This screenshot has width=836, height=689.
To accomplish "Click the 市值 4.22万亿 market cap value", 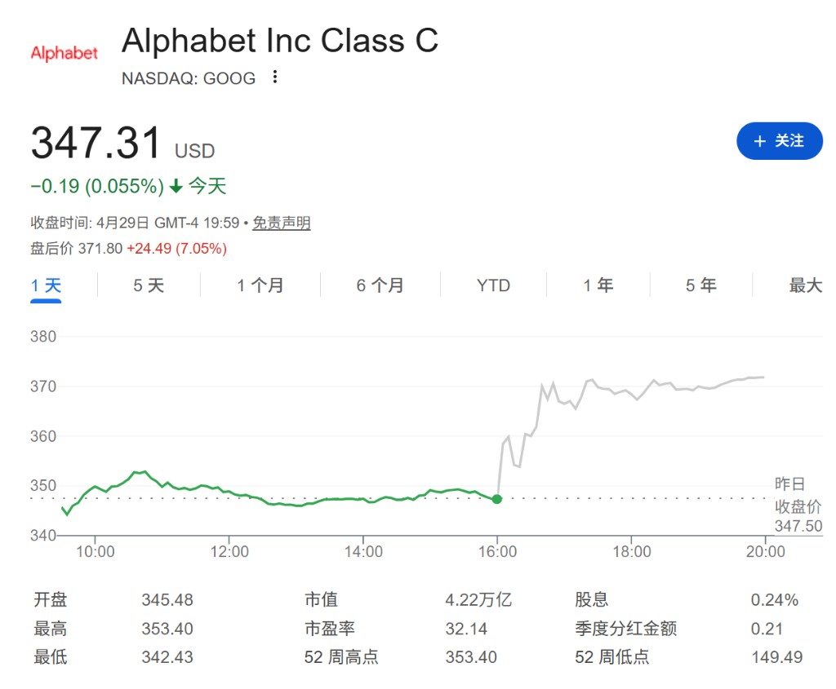I will click(478, 600).
